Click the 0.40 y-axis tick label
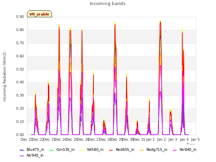Viewport: 216px width, 162px height. [20, 82]
